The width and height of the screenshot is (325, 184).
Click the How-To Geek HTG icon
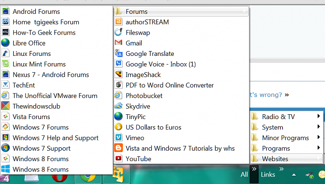point(5,32)
